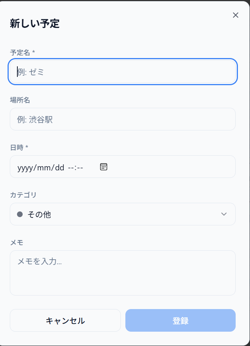Click the time --:-- portion of 日時
This screenshot has width=250, height=346.
76,167
